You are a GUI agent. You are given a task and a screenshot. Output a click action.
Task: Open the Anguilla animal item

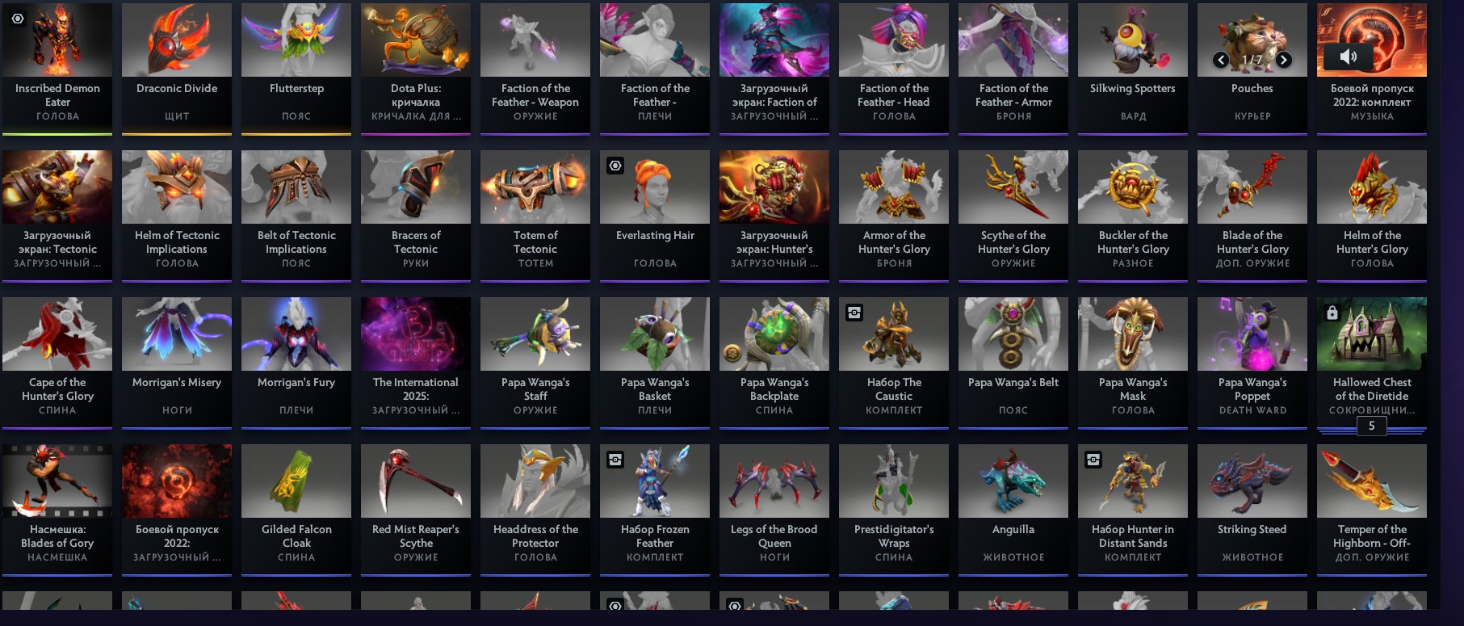point(1013,509)
